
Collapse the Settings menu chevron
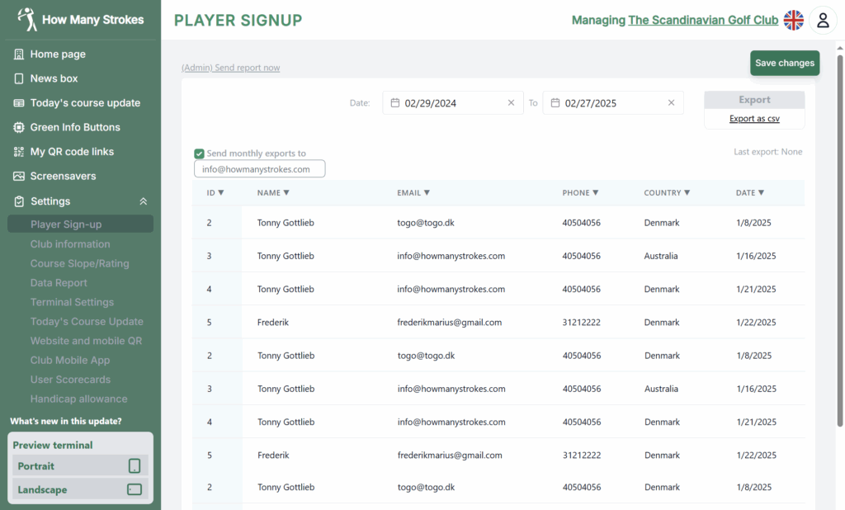pos(144,201)
